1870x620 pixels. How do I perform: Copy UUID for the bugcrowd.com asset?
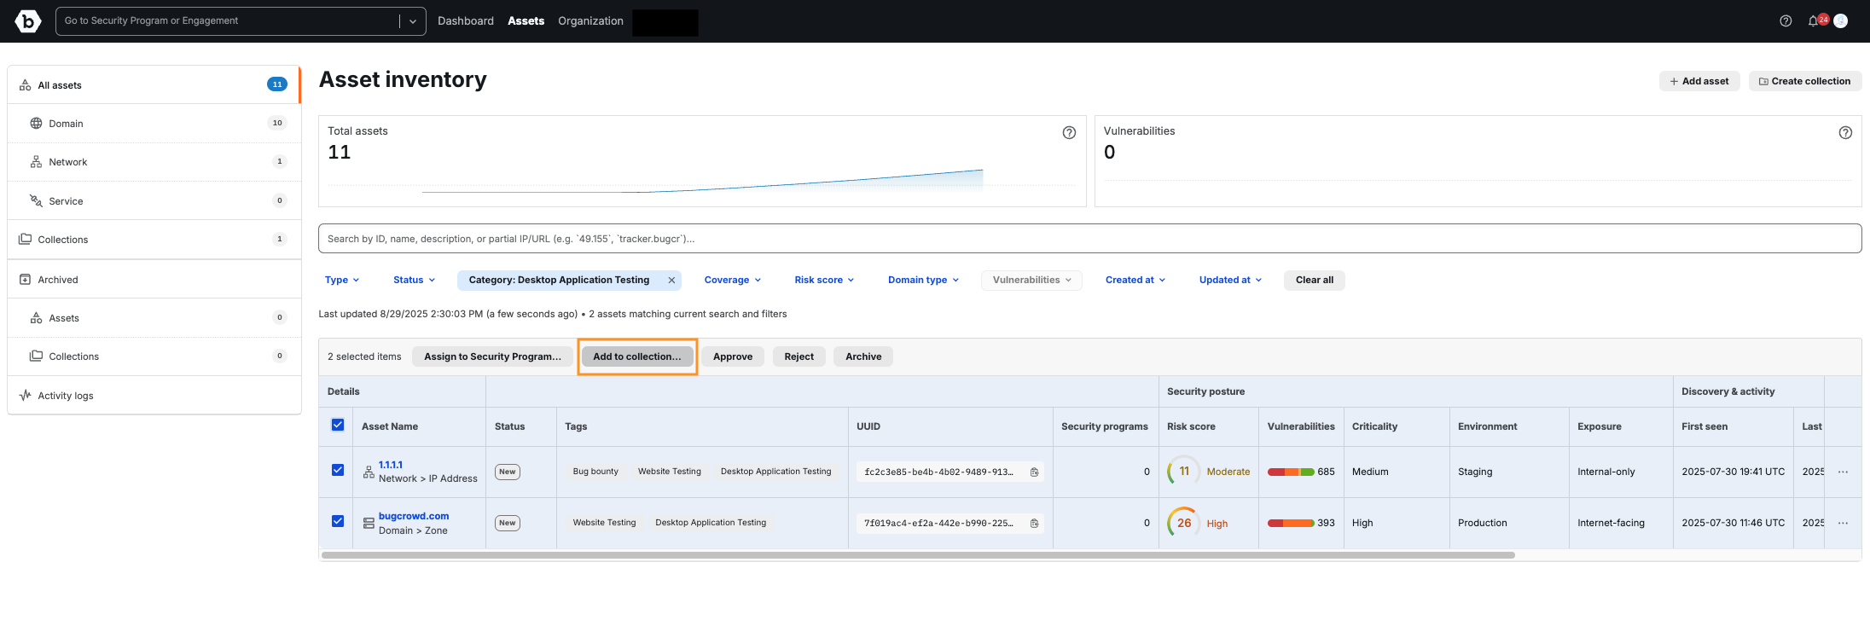click(x=1034, y=524)
